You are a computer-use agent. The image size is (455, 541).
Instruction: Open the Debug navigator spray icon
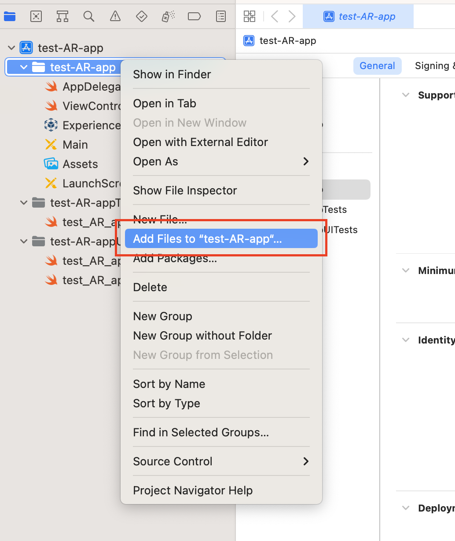[x=168, y=17]
